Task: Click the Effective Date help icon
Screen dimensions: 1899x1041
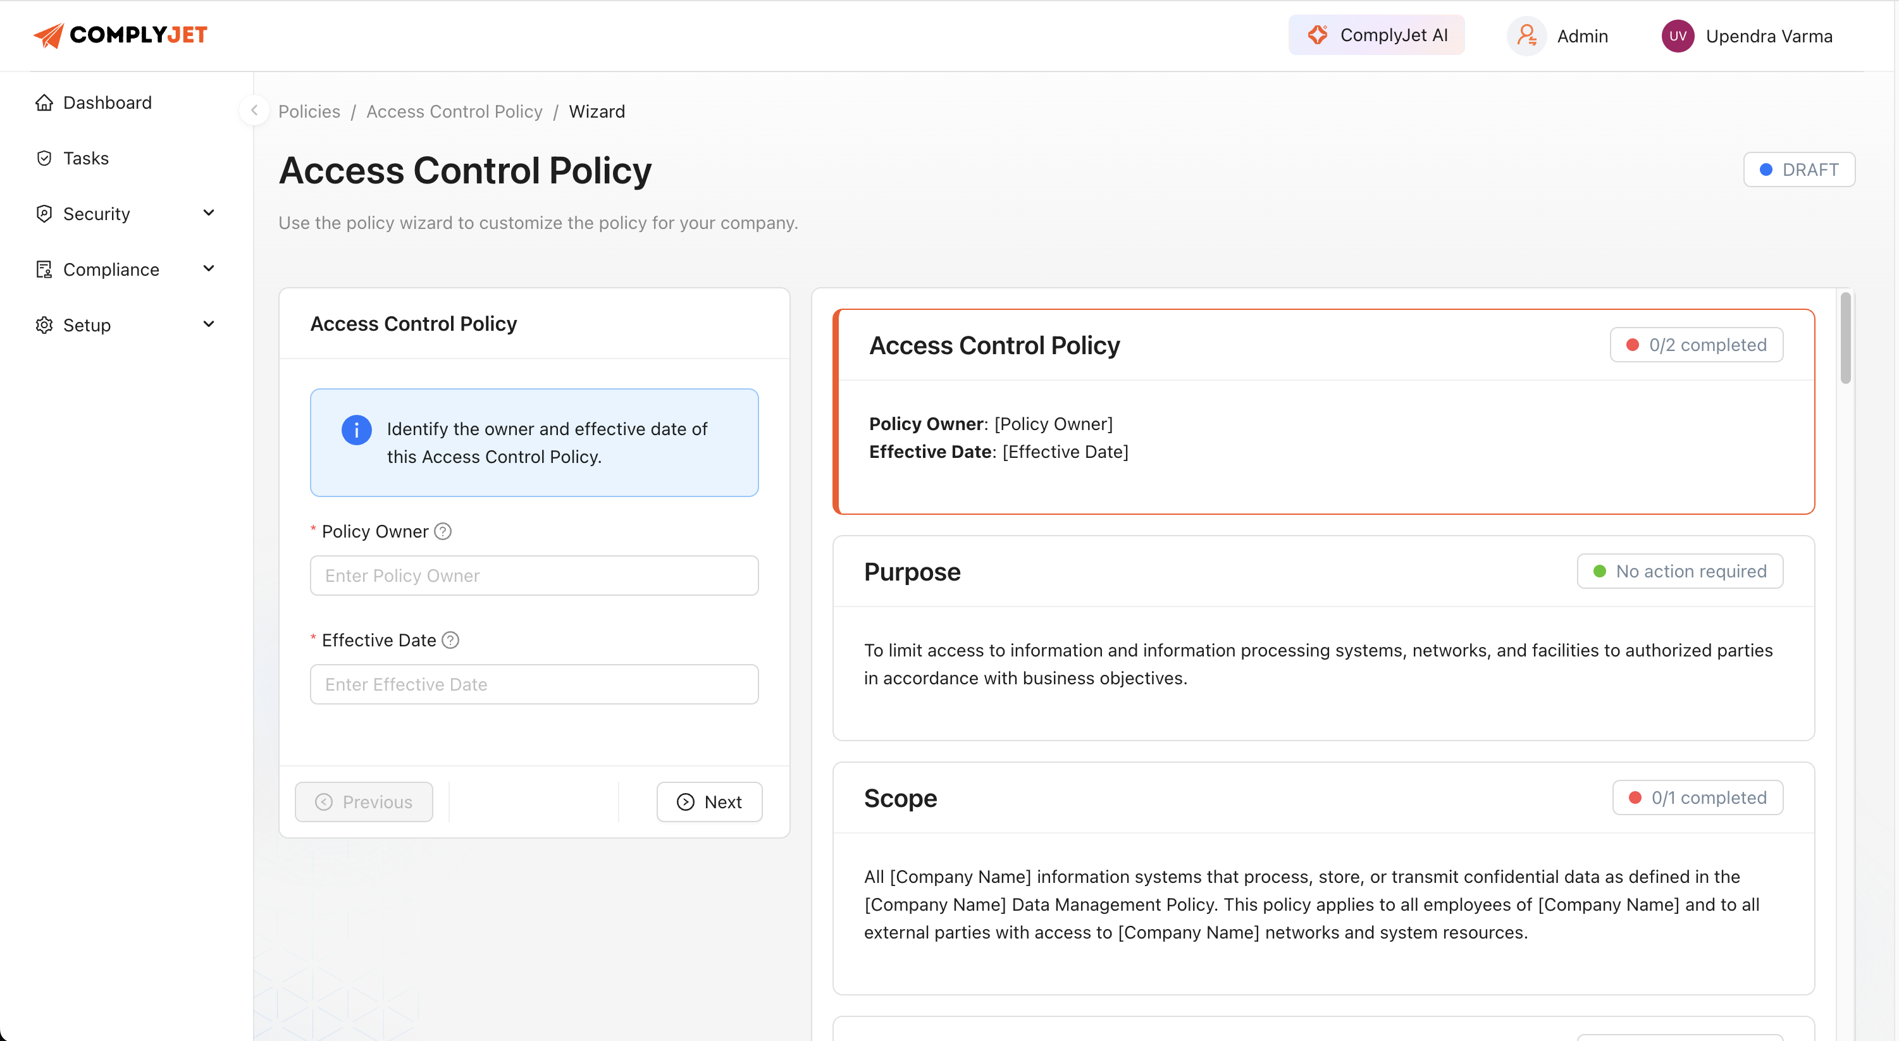Action: pyautogui.click(x=450, y=640)
